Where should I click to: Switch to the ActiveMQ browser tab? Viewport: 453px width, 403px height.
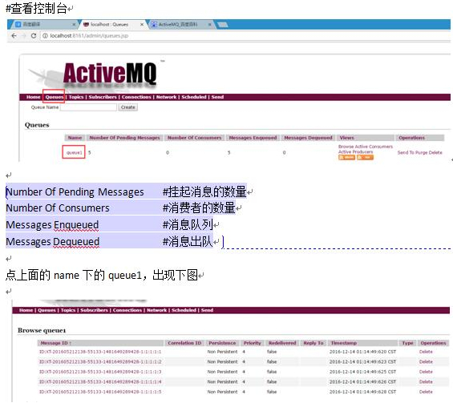178,25
